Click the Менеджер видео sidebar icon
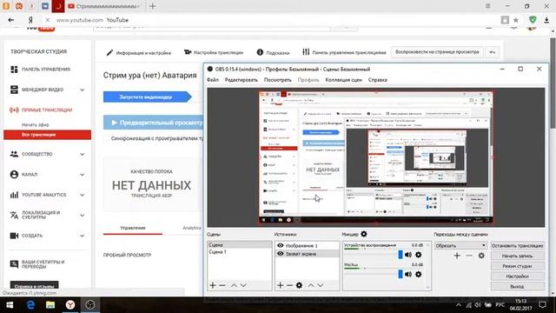This screenshot has height=313, width=556. click(14, 90)
